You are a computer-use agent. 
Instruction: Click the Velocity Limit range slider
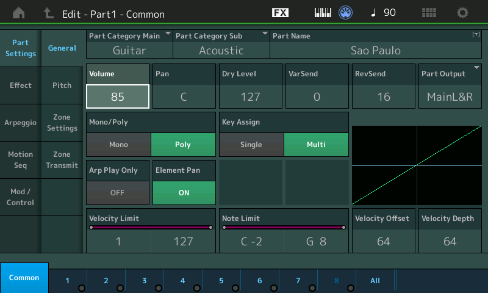(151, 228)
